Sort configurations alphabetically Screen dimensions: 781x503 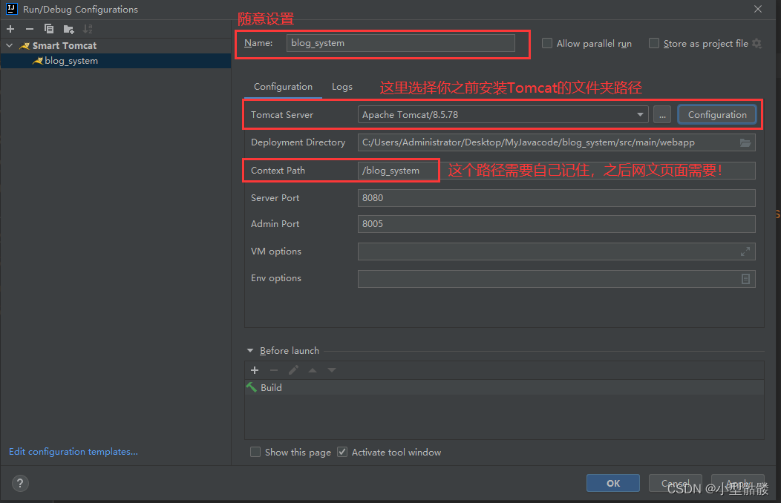pos(88,29)
